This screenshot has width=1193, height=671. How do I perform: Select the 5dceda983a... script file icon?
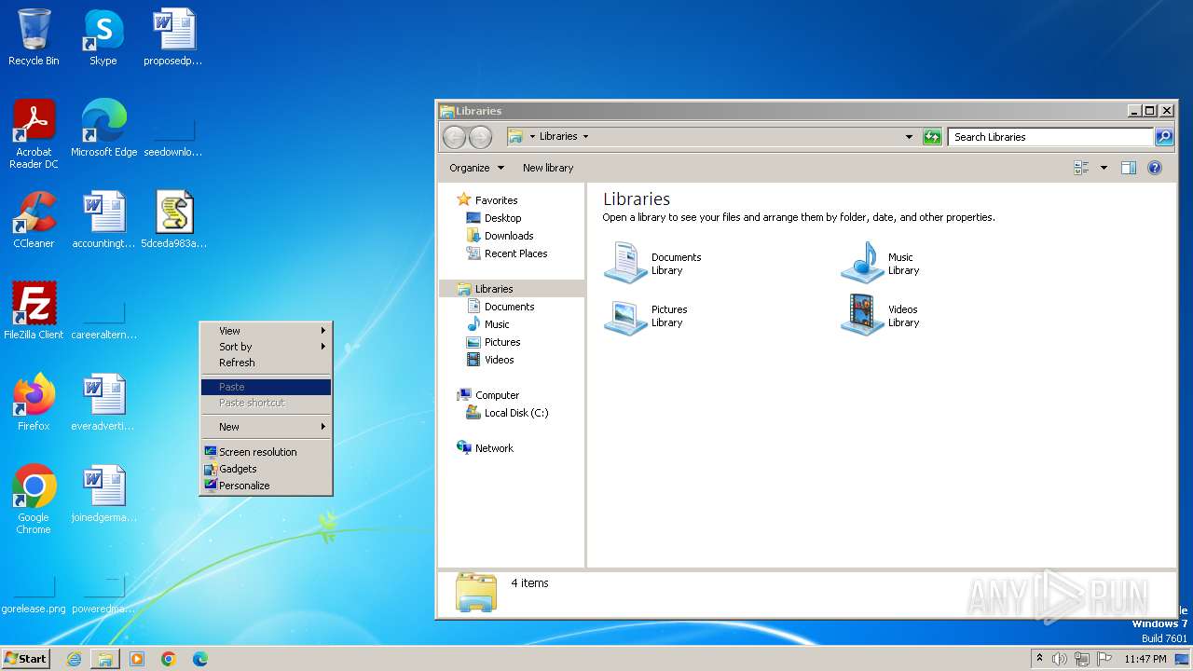click(x=173, y=220)
